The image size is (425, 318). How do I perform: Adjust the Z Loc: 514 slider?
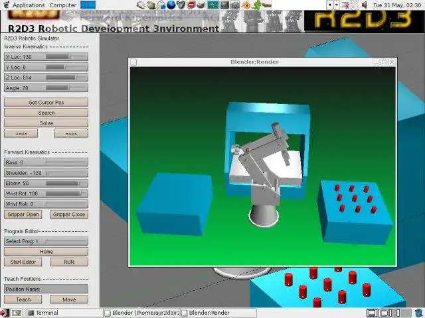[x=46, y=78]
